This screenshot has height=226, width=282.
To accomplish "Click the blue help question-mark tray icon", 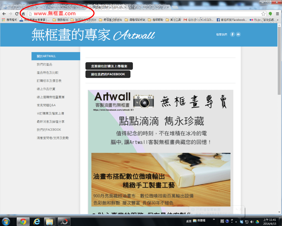I will 227,221.
